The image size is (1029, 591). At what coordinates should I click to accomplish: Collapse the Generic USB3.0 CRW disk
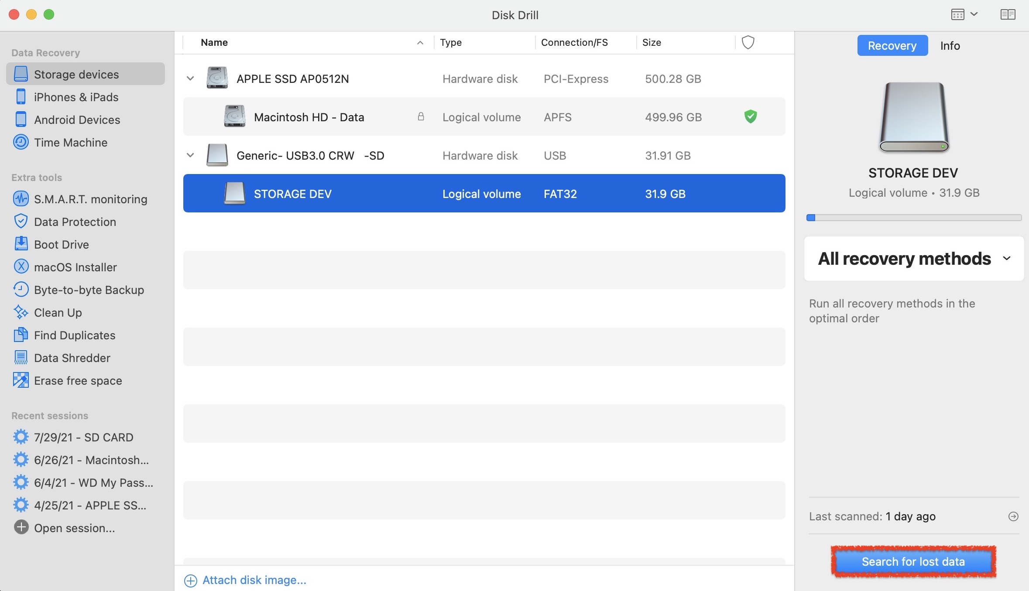coord(190,156)
